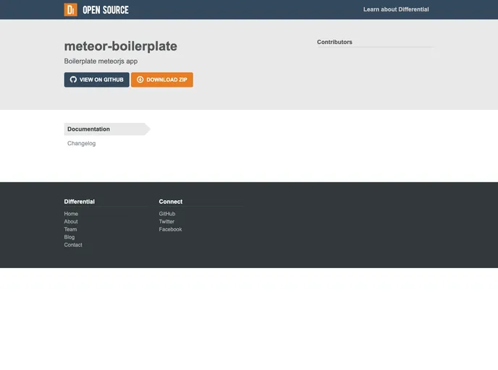Open the Open Source header title
Viewport: 498px width, 370px height.
click(x=106, y=10)
